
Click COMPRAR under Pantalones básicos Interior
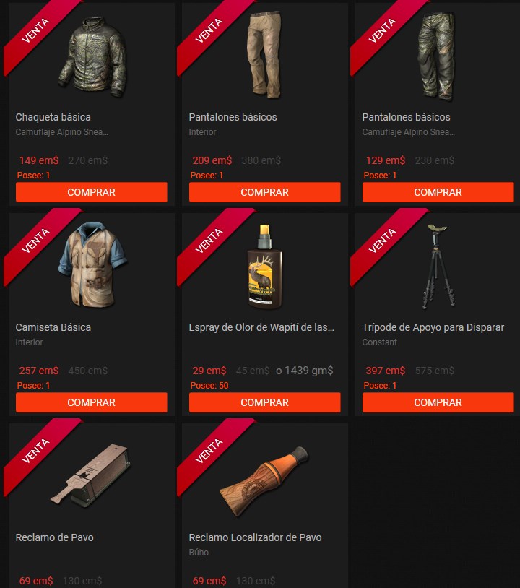(x=264, y=192)
